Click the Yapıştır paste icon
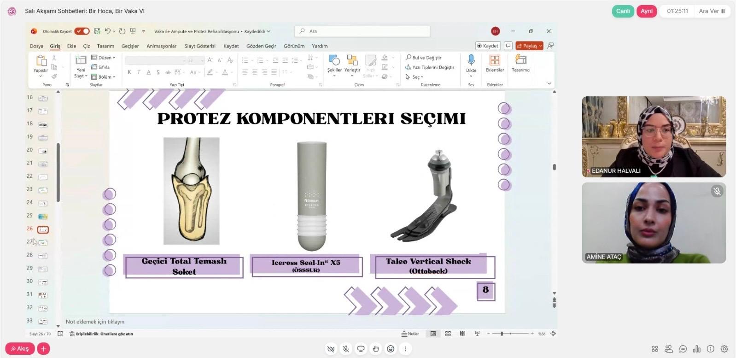This screenshot has height=358, width=736. pyautogui.click(x=41, y=60)
